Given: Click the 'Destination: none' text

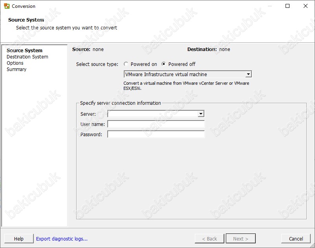Looking at the screenshot, I should pos(209,49).
